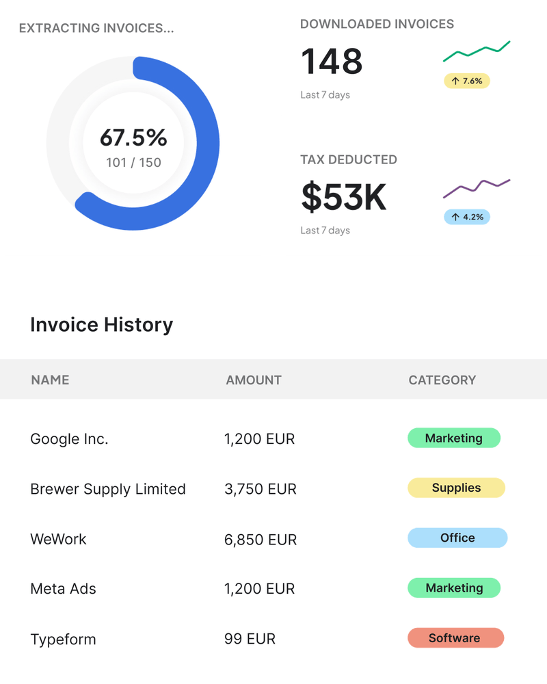This screenshot has height=684, width=547.
Task: Switch to the Invoice History section
Action: click(102, 324)
